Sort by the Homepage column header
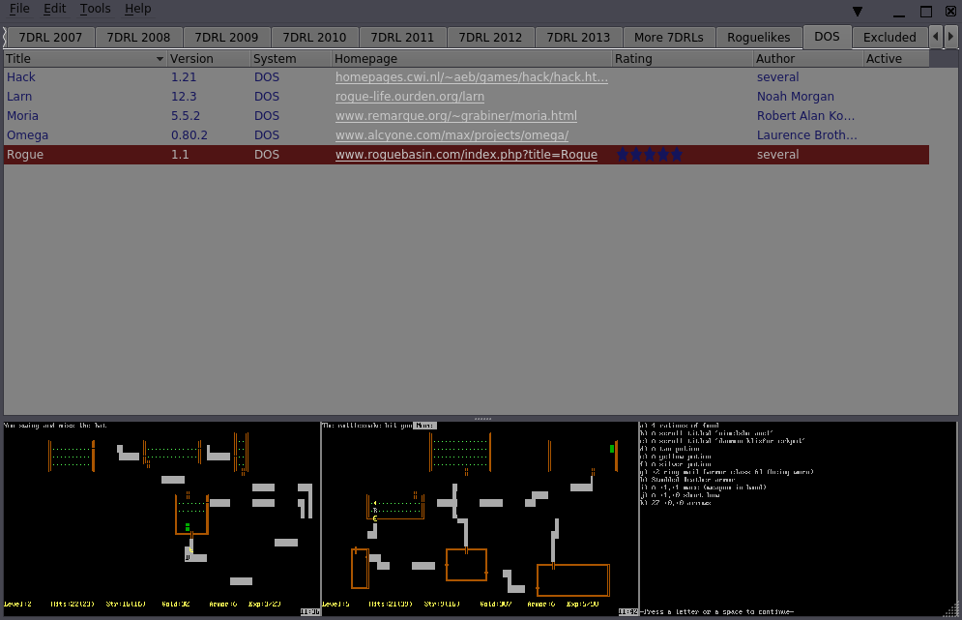This screenshot has height=620, width=962. click(x=472, y=59)
